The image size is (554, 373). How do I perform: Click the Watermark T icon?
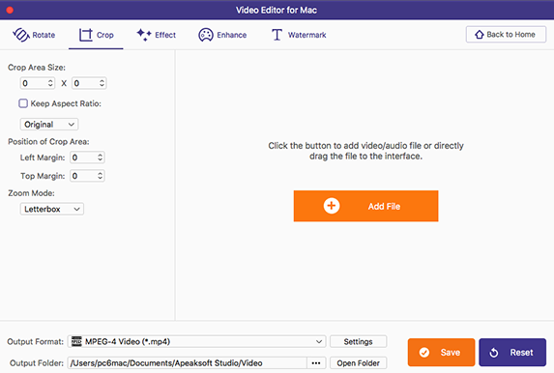[277, 35]
